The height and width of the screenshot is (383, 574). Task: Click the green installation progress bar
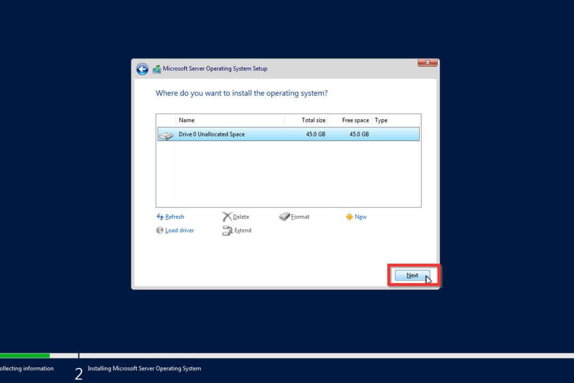pos(25,356)
